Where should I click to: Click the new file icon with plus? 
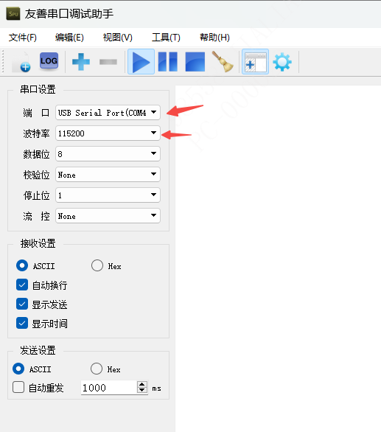[21, 62]
